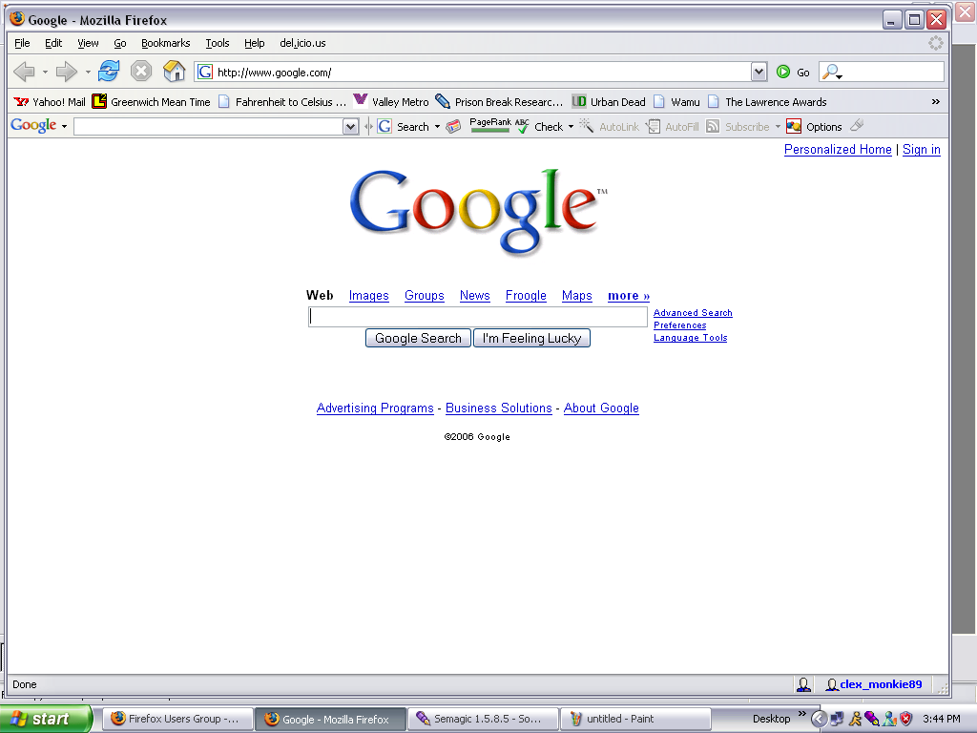Open the Wamu bookmark

coord(676,101)
